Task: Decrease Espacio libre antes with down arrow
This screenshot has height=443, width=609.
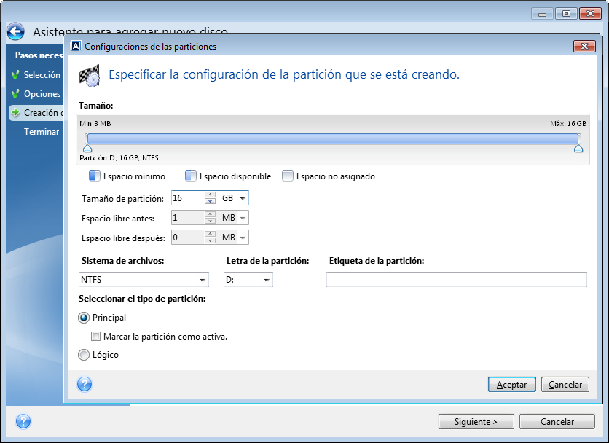Action: pos(210,221)
